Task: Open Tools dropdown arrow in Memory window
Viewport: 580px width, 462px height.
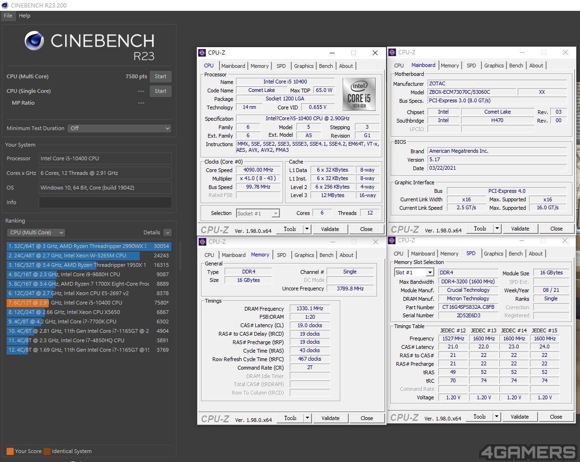Action: (x=307, y=418)
